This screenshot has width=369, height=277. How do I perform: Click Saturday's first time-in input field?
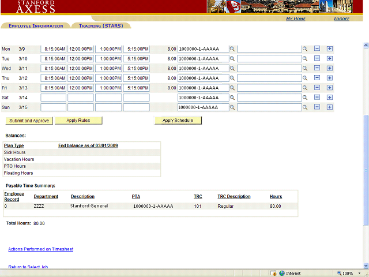(x=53, y=98)
